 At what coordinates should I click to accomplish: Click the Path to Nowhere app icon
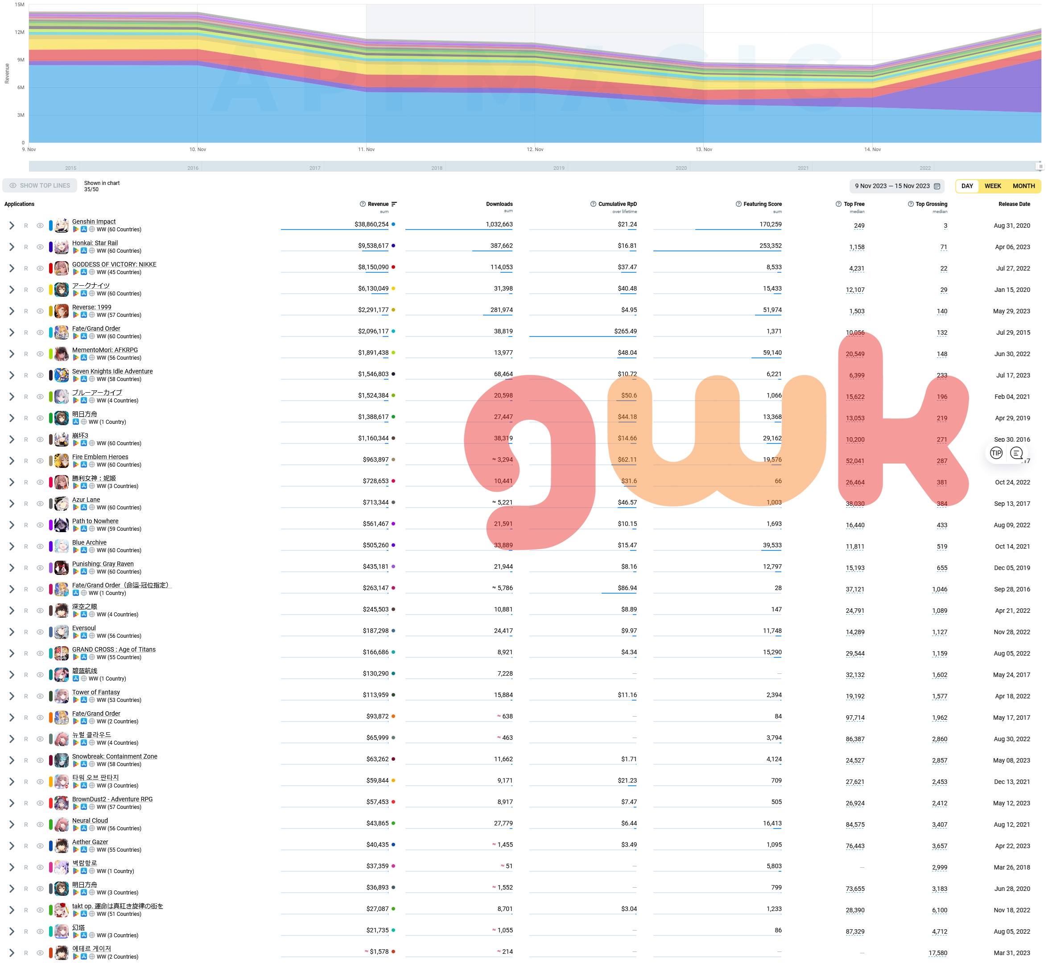click(62, 525)
